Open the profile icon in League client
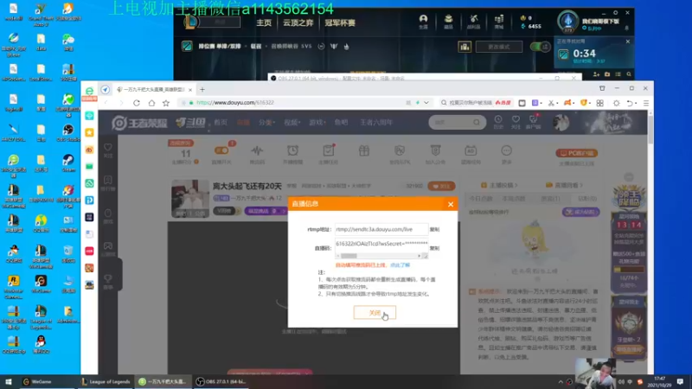 pos(423,21)
